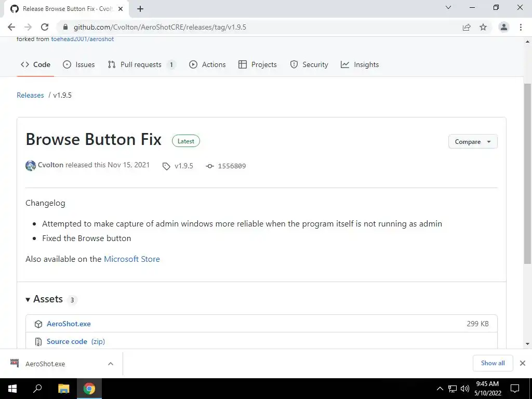
Task: Open the Code tab
Action: pos(36,64)
